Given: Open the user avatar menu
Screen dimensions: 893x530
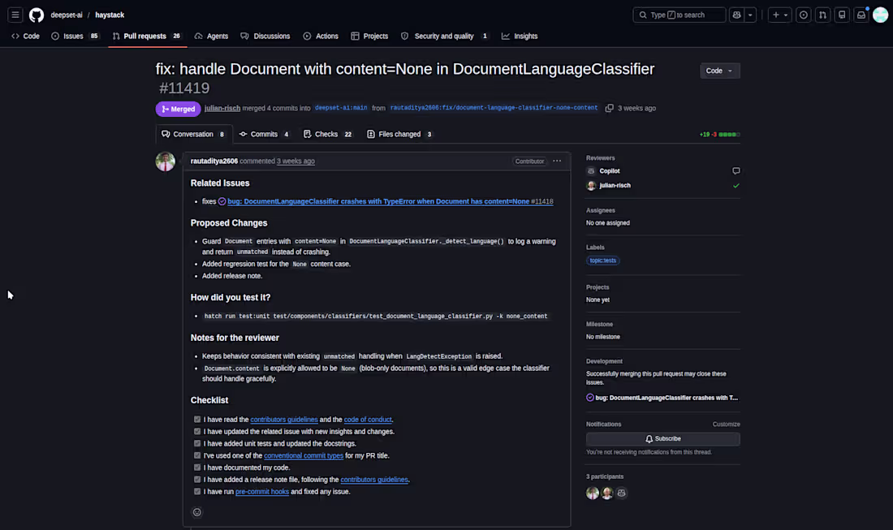Looking at the screenshot, I should pos(881,15).
